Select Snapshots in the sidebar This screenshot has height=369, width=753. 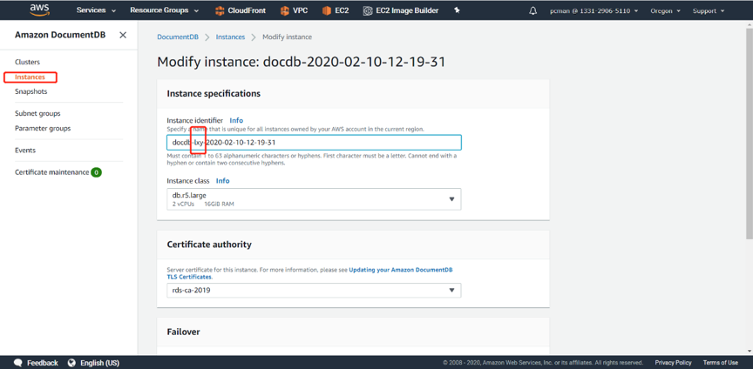coord(31,91)
